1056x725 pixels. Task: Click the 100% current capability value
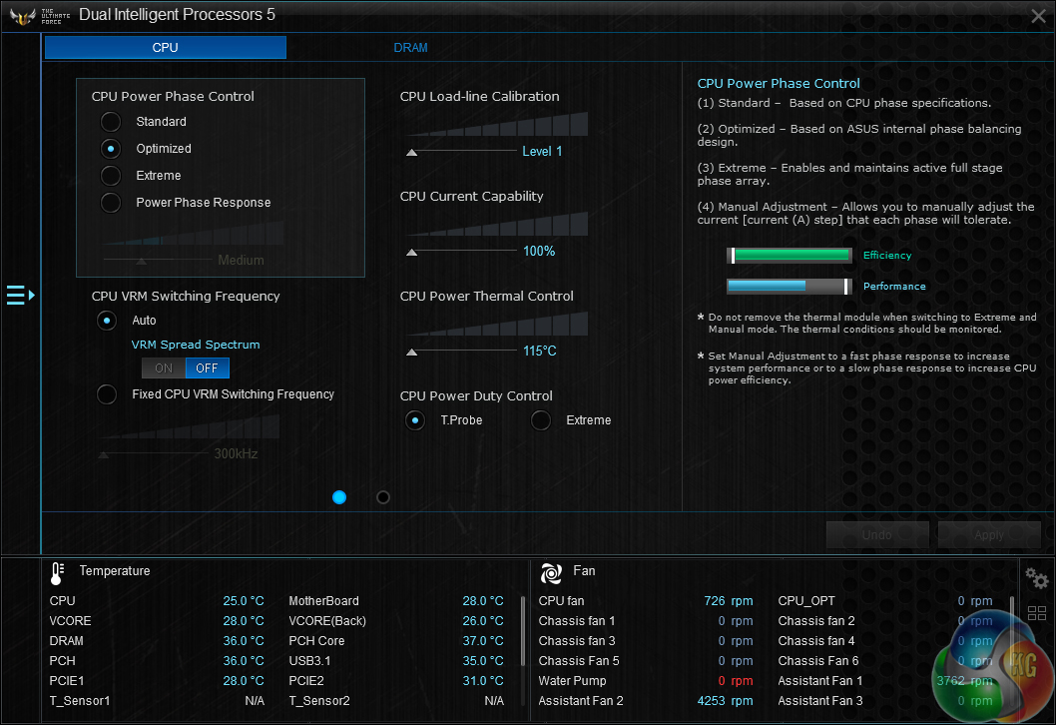539,251
